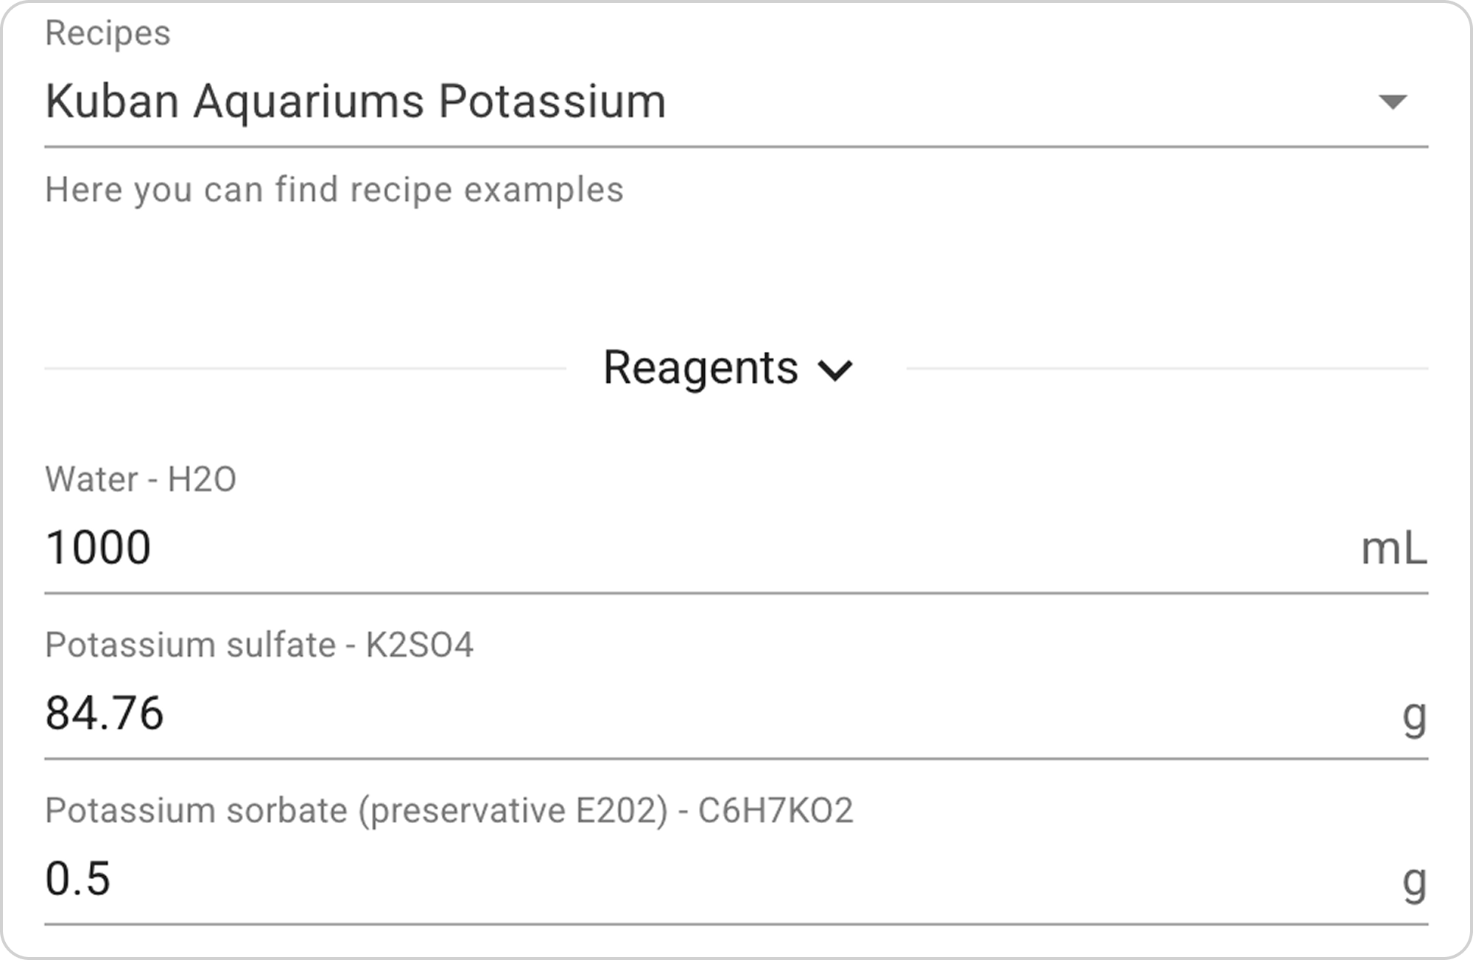Click the underline beneath the Recipes select
Viewport: 1473px width, 960px height.
[736, 147]
